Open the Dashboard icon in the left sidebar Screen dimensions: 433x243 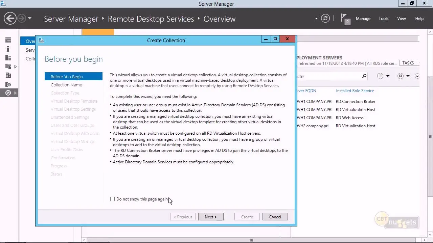tap(8, 40)
